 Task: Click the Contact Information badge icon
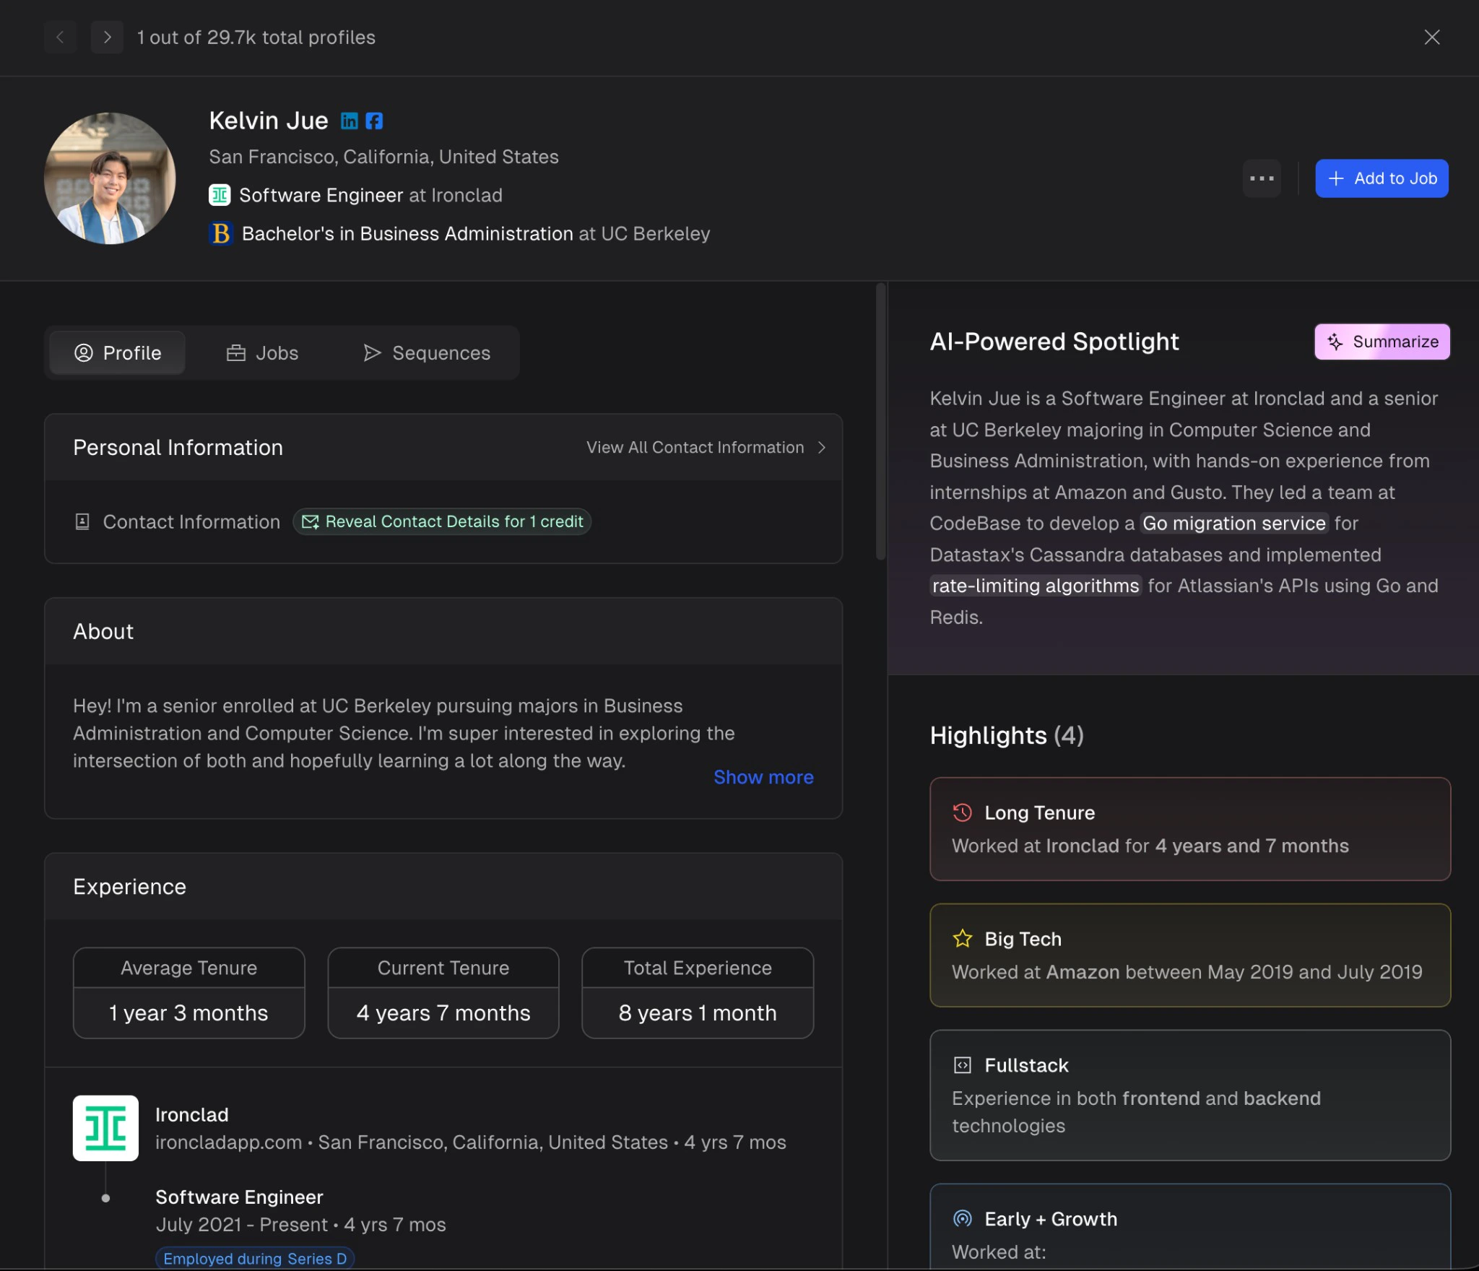pyautogui.click(x=82, y=521)
